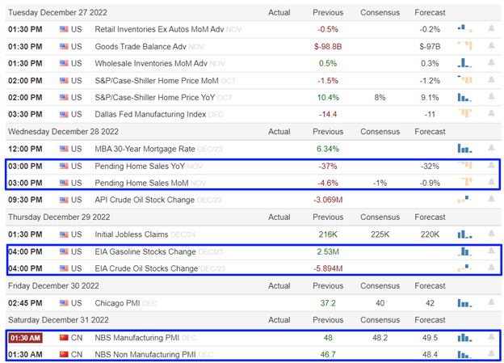Open EIA Gasoline Stocks Change event link
This screenshot has height=363, width=504.
pyautogui.click(x=146, y=251)
